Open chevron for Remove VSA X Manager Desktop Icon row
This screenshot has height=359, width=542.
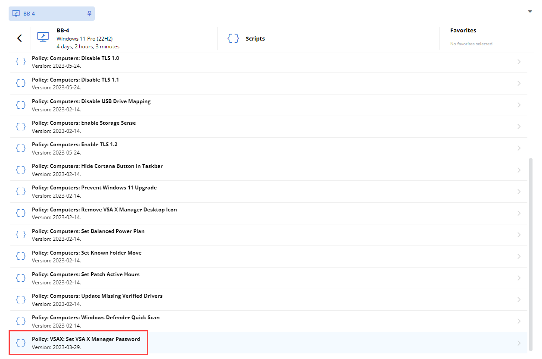point(519,213)
